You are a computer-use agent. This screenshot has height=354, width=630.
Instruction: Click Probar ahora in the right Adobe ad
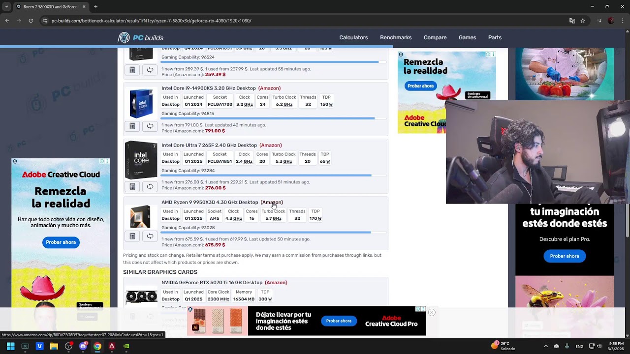[565, 256]
